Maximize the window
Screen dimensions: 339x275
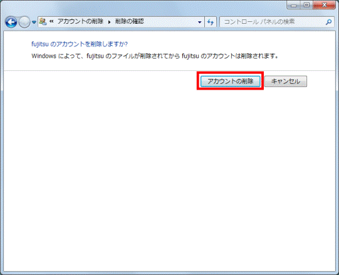coord(306,5)
